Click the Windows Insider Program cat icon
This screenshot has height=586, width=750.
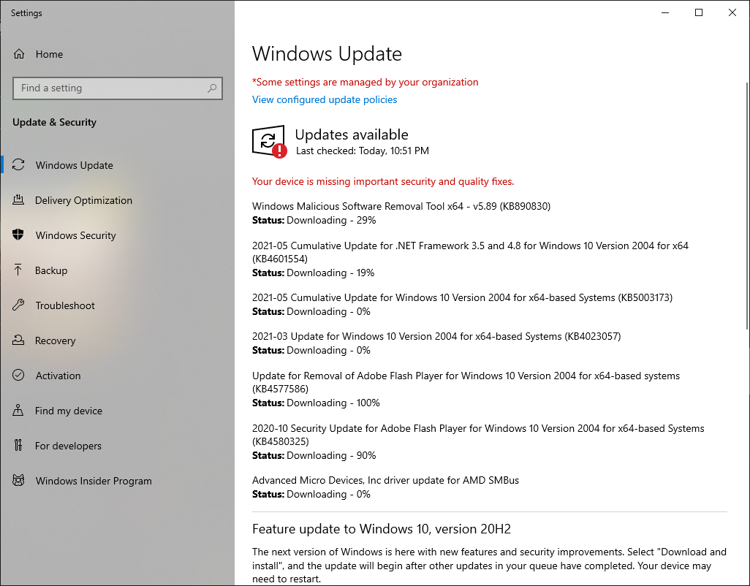(x=19, y=481)
